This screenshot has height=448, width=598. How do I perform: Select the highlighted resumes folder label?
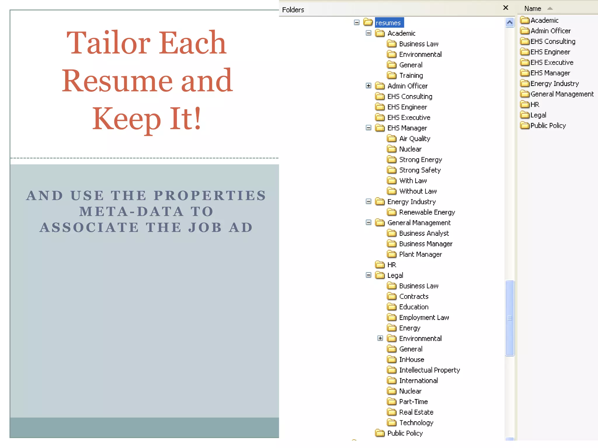[389, 23]
